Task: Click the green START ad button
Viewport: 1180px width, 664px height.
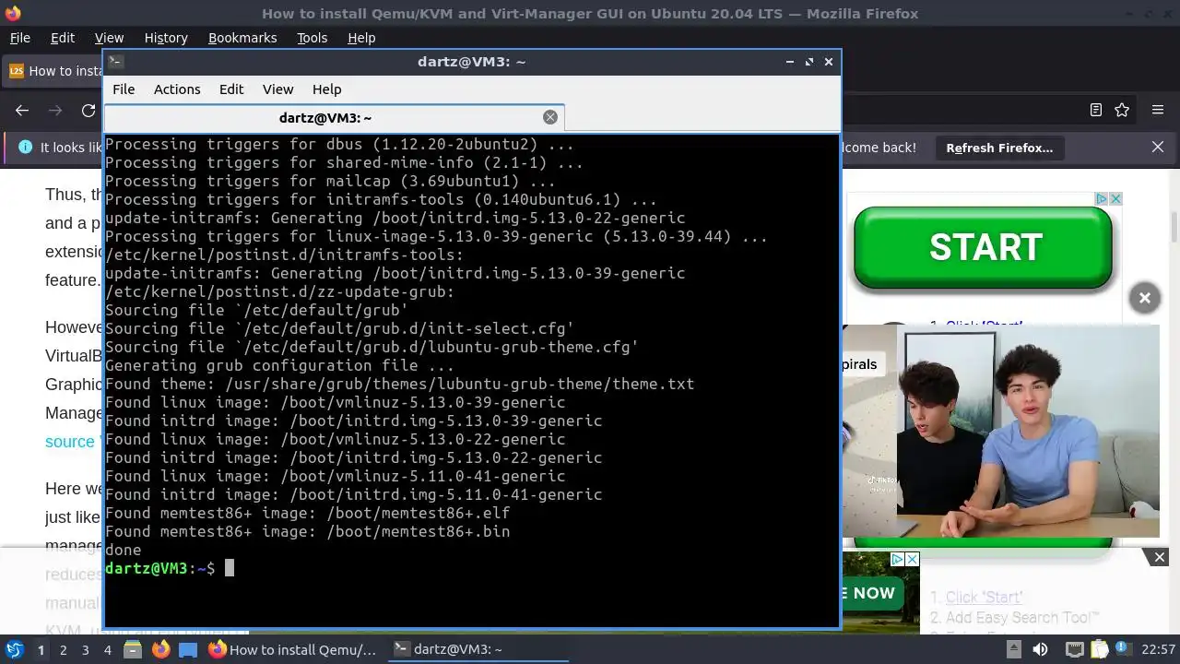Action: tap(983, 247)
